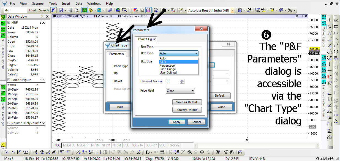Select the crosshair cursor tool
340x161 pixels.
[x=329, y=20]
